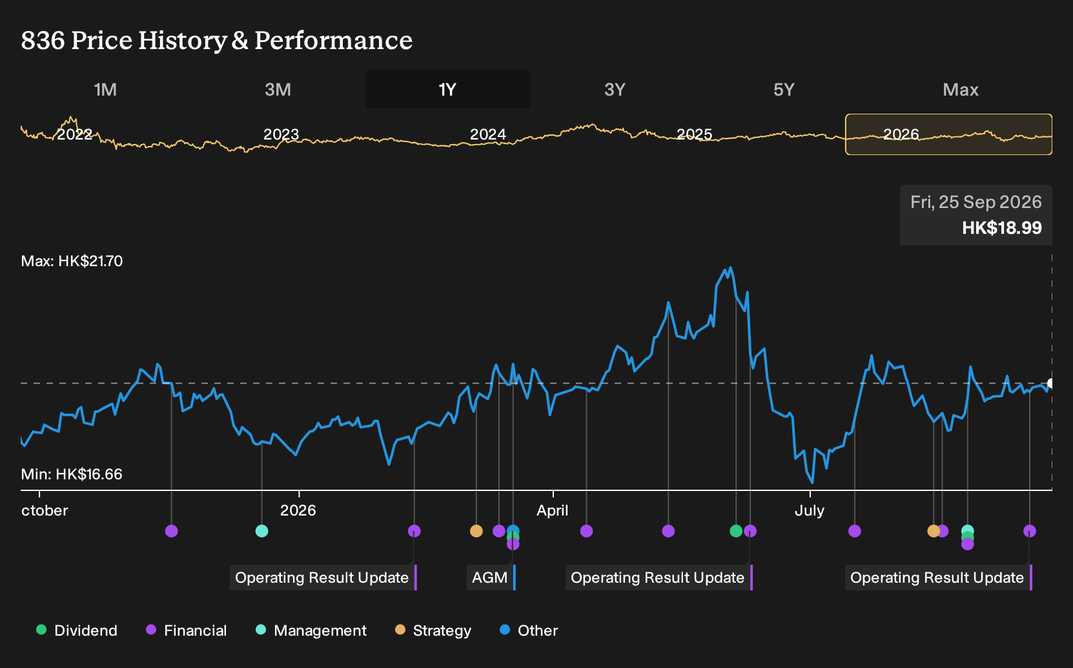Viewport: 1073px width, 668px height.
Task: Click the purple marker above the first Operating Result Update
Action: click(x=414, y=531)
